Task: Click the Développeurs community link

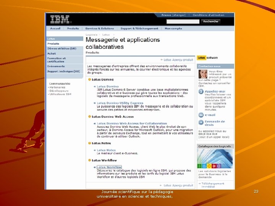Action: pyautogui.click(x=59, y=91)
